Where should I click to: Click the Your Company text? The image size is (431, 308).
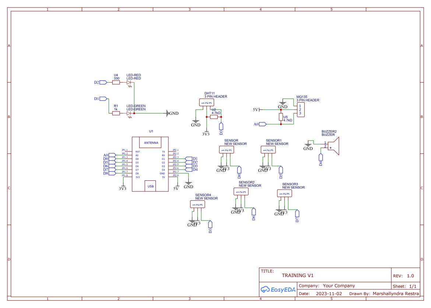(x=339, y=286)
